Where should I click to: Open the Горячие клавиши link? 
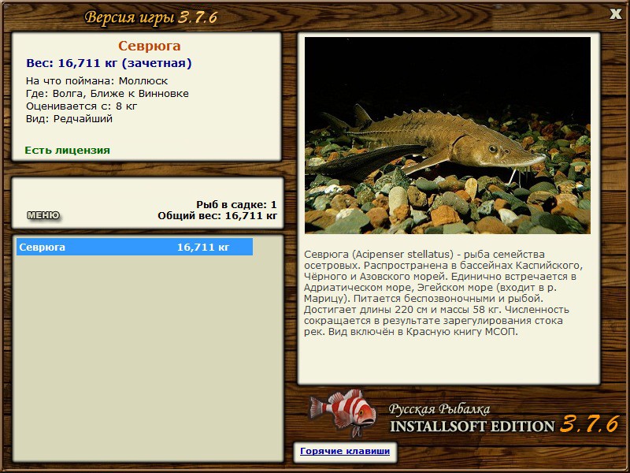[x=345, y=451]
